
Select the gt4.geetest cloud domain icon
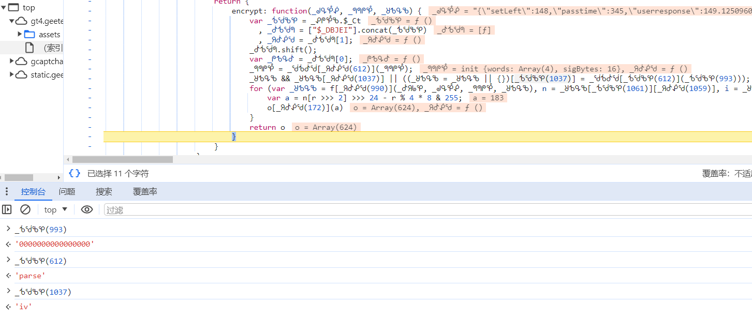tap(21, 21)
